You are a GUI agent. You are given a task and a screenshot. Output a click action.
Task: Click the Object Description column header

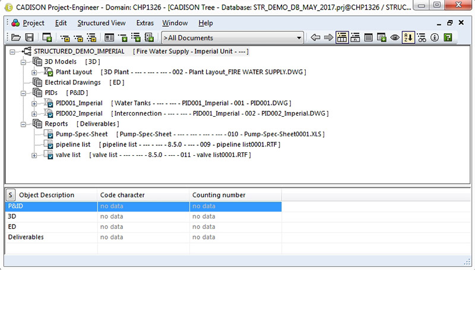click(56, 195)
